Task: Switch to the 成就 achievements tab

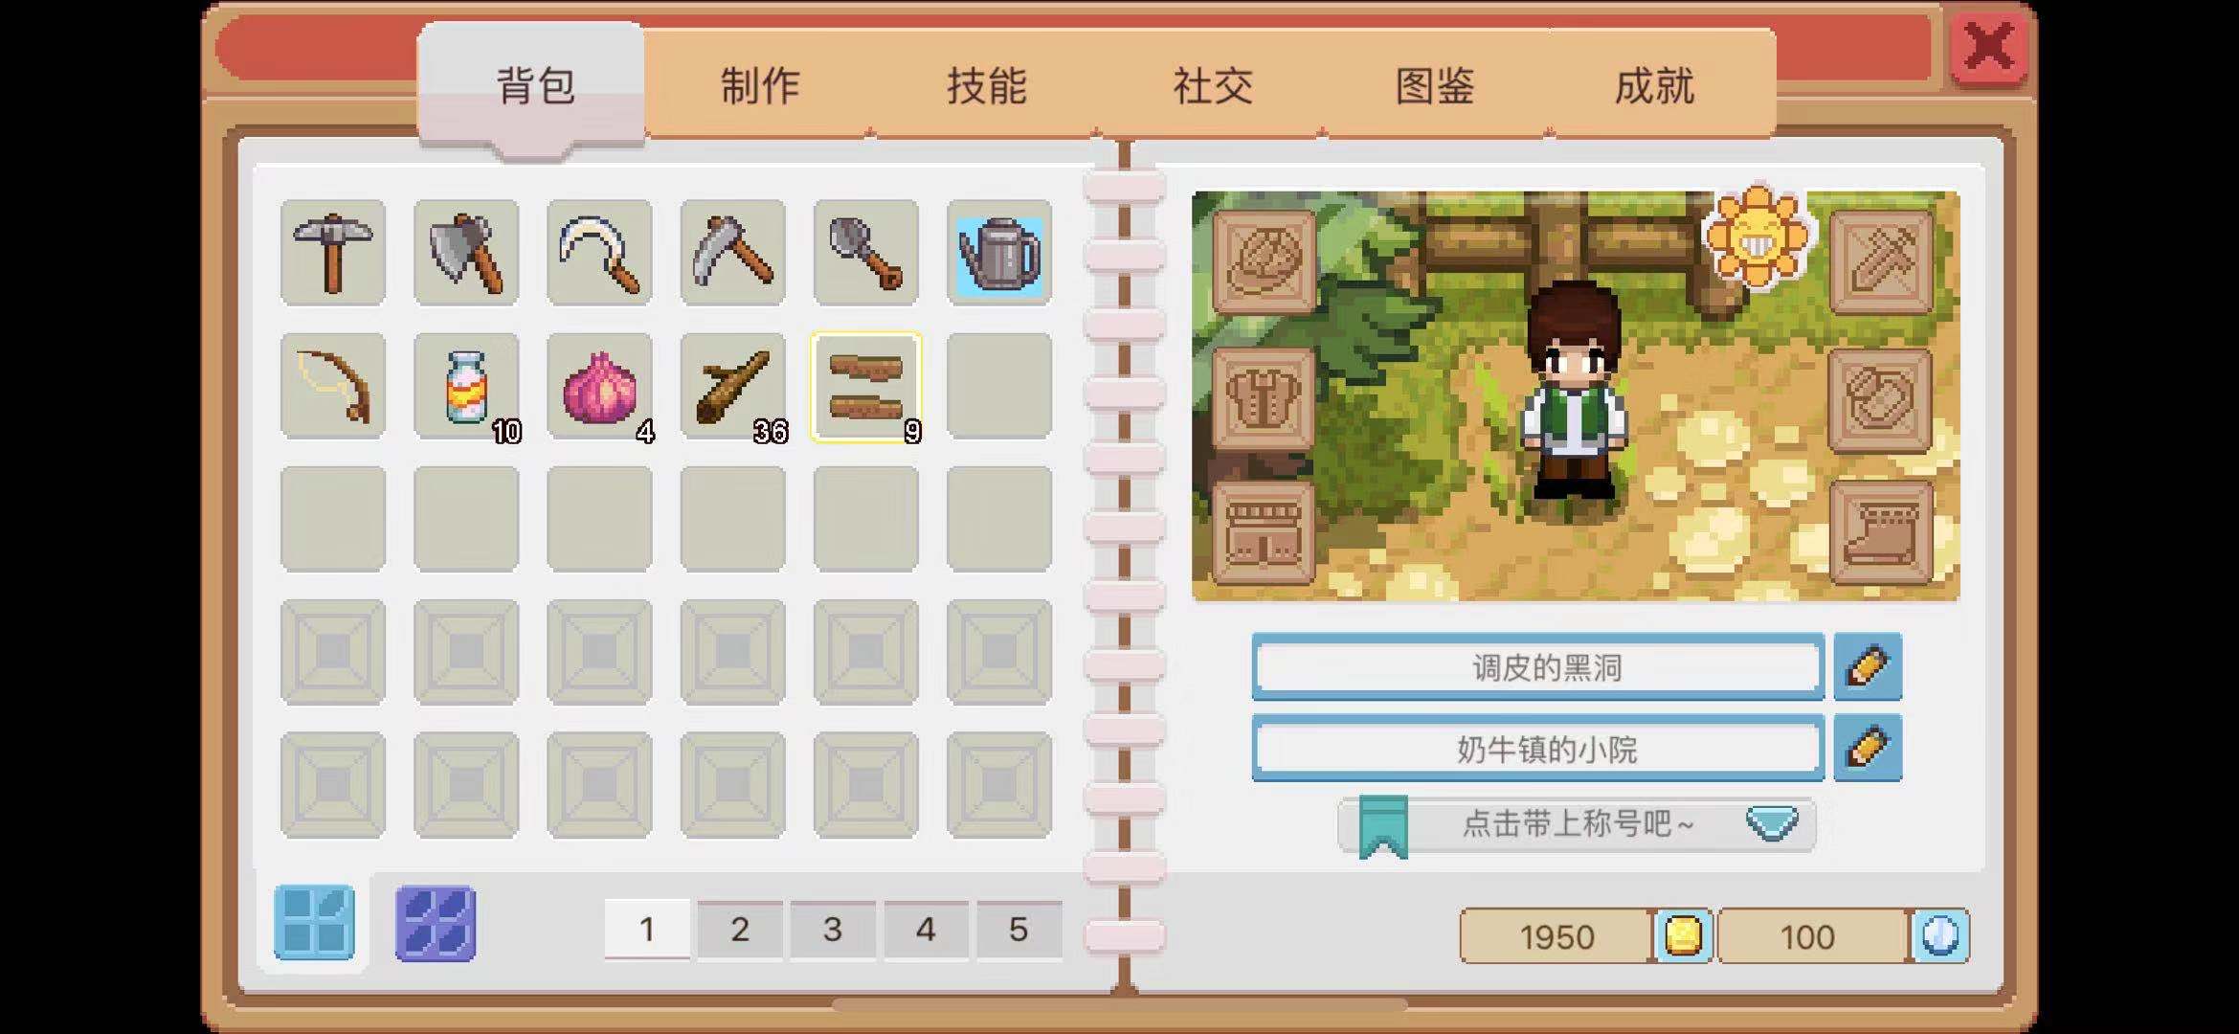Action: [1654, 85]
